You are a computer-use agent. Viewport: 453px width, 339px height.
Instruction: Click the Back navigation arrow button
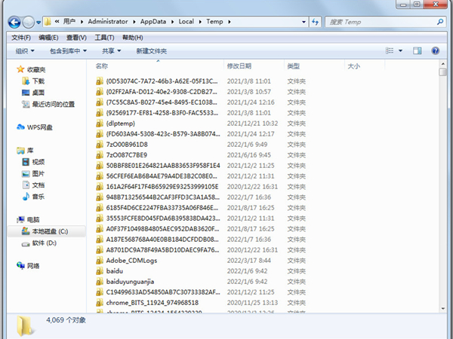14,22
